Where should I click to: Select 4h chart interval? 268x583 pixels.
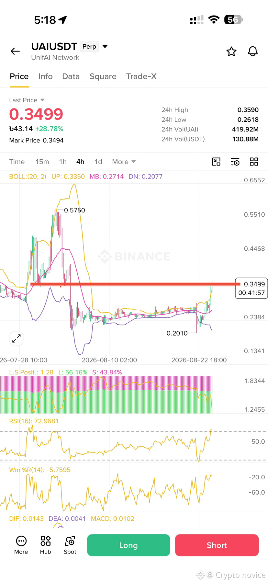[x=80, y=162]
